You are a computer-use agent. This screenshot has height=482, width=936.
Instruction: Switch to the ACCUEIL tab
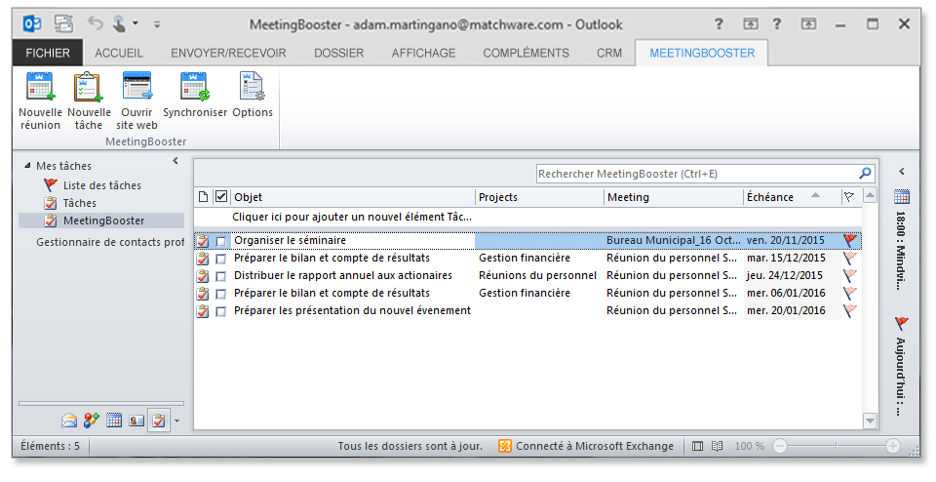(x=119, y=53)
